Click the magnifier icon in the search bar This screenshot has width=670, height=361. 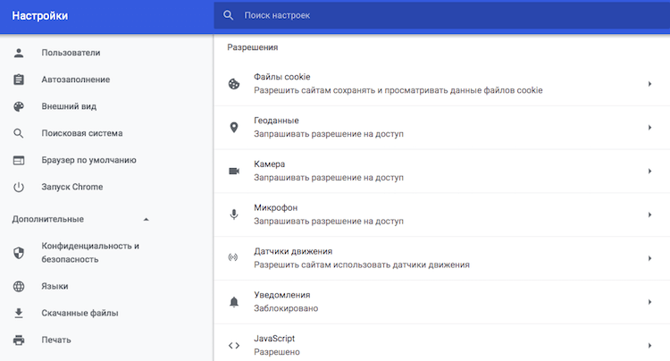(x=230, y=16)
